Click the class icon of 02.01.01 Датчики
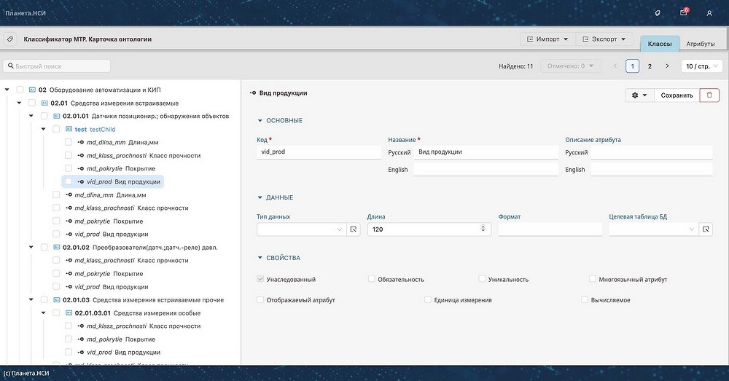Image resolution: width=729 pixels, height=381 pixels. point(57,116)
